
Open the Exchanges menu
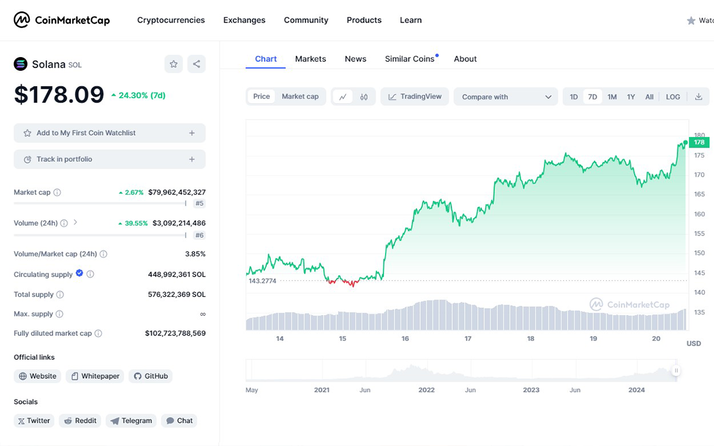[x=245, y=20]
